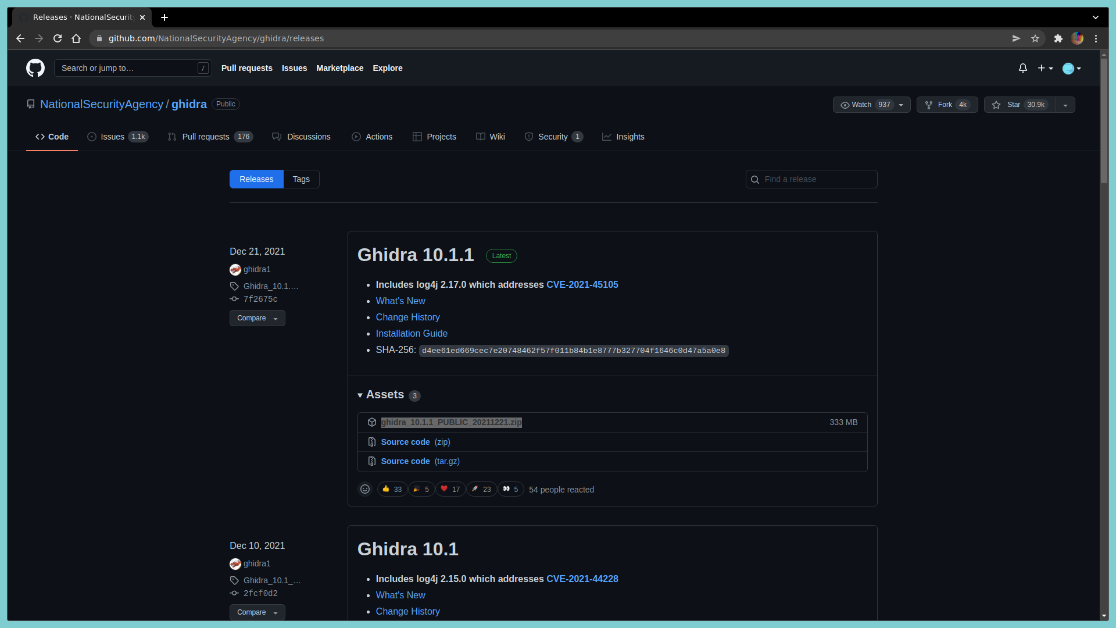
Task: Reload the page in the browser
Action: (58, 38)
